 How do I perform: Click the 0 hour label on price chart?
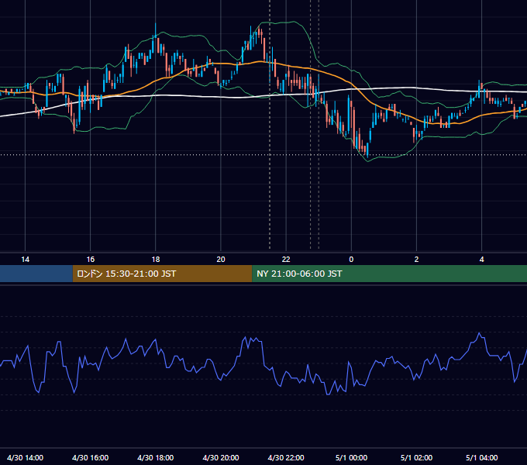click(x=351, y=260)
